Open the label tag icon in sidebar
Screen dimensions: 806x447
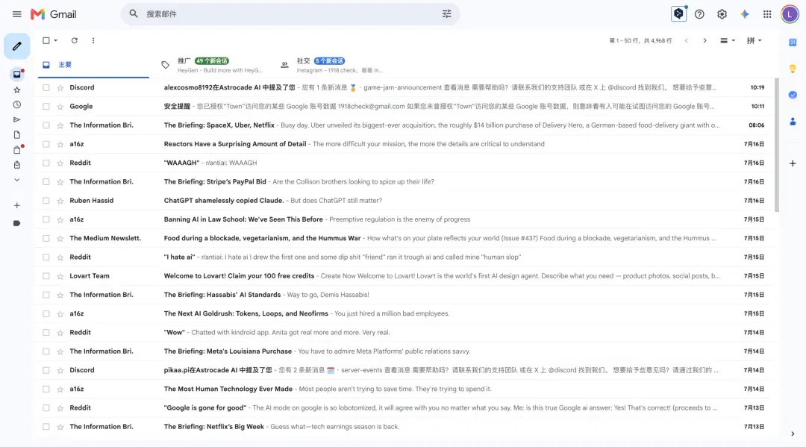[x=17, y=224]
